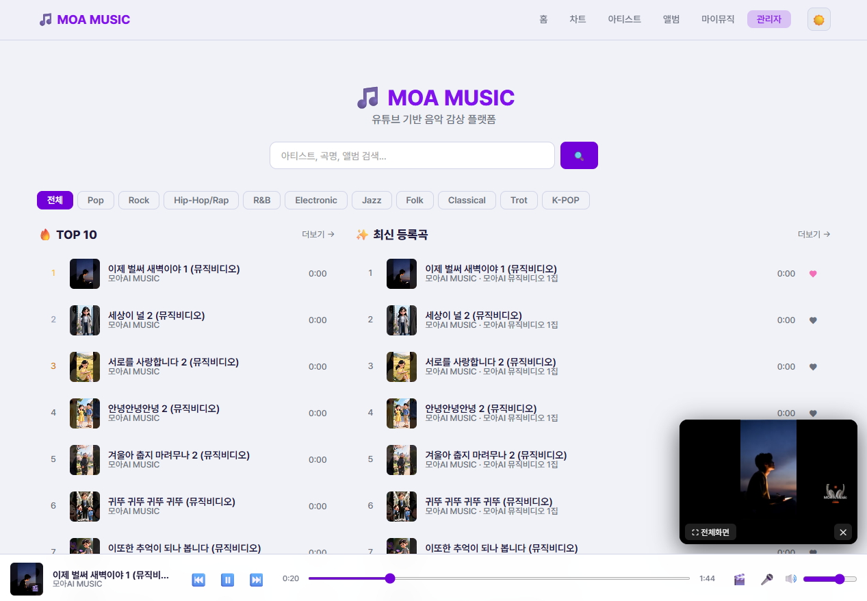This screenshot has height=601, width=867.
Task: Skip to the previous track
Action: click(x=198, y=580)
